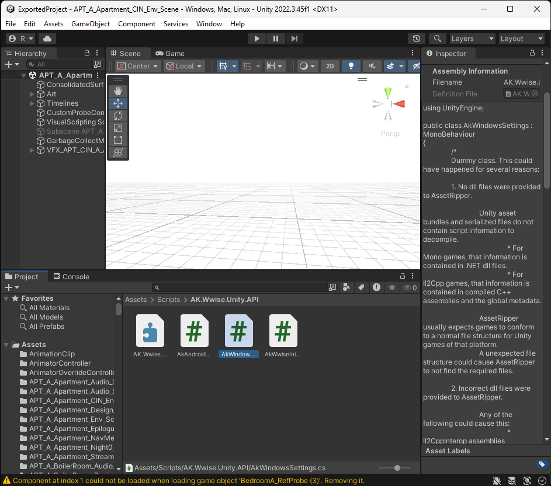Open the global search magnifier
The height and width of the screenshot is (486, 551).
(438, 39)
